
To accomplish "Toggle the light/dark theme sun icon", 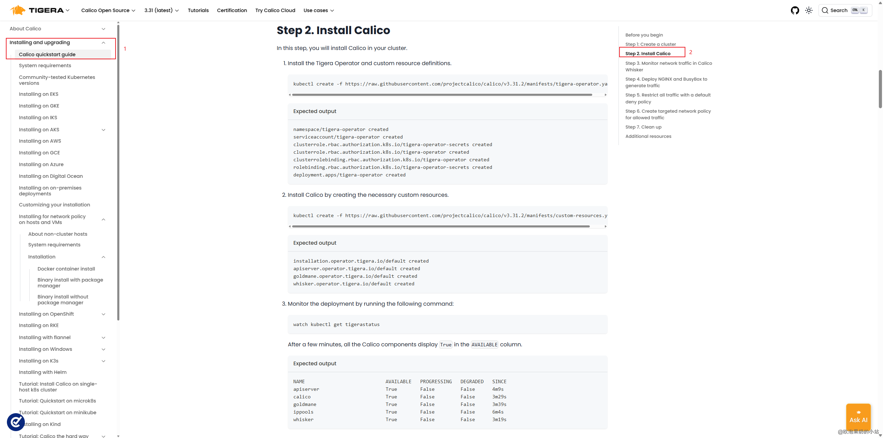I will tap(809, 10).
